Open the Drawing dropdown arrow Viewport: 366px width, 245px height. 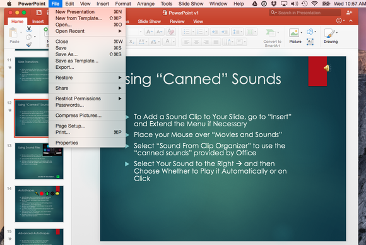(x=336, y=32)
